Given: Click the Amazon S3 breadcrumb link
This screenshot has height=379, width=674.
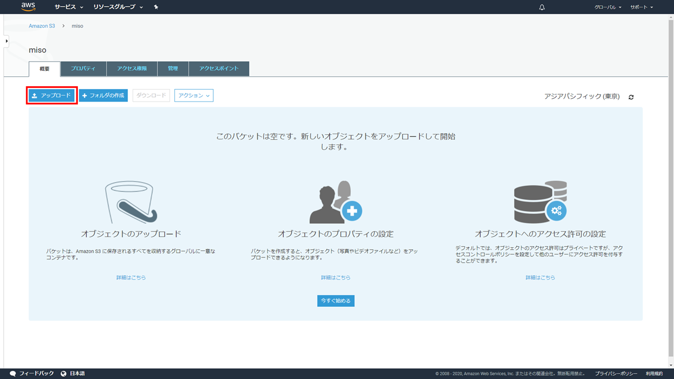Looking at the screenshot, I should [x=42, y=26].
